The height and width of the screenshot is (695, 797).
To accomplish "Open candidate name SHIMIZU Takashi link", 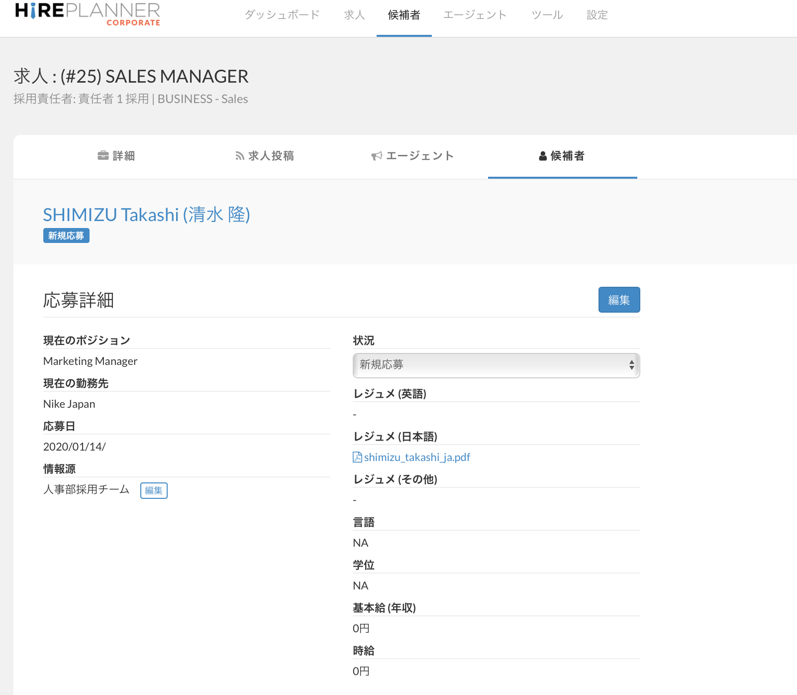I will coord(146,215).
